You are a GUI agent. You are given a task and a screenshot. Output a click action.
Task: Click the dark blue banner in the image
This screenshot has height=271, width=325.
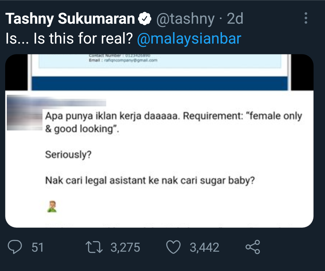click(160, 84)
